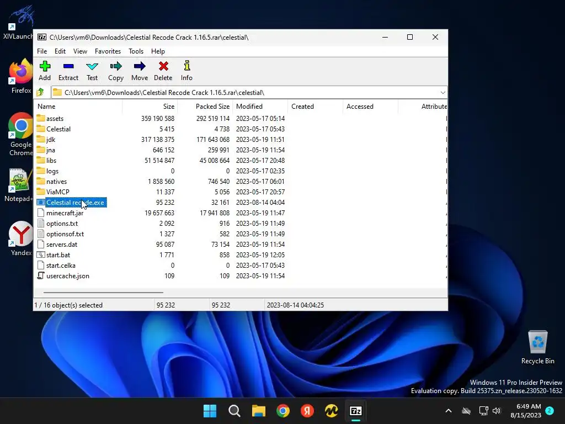Select Google Chrome desktop shortcut
Screen dimensions: 565x424
[x=21, y=135]
